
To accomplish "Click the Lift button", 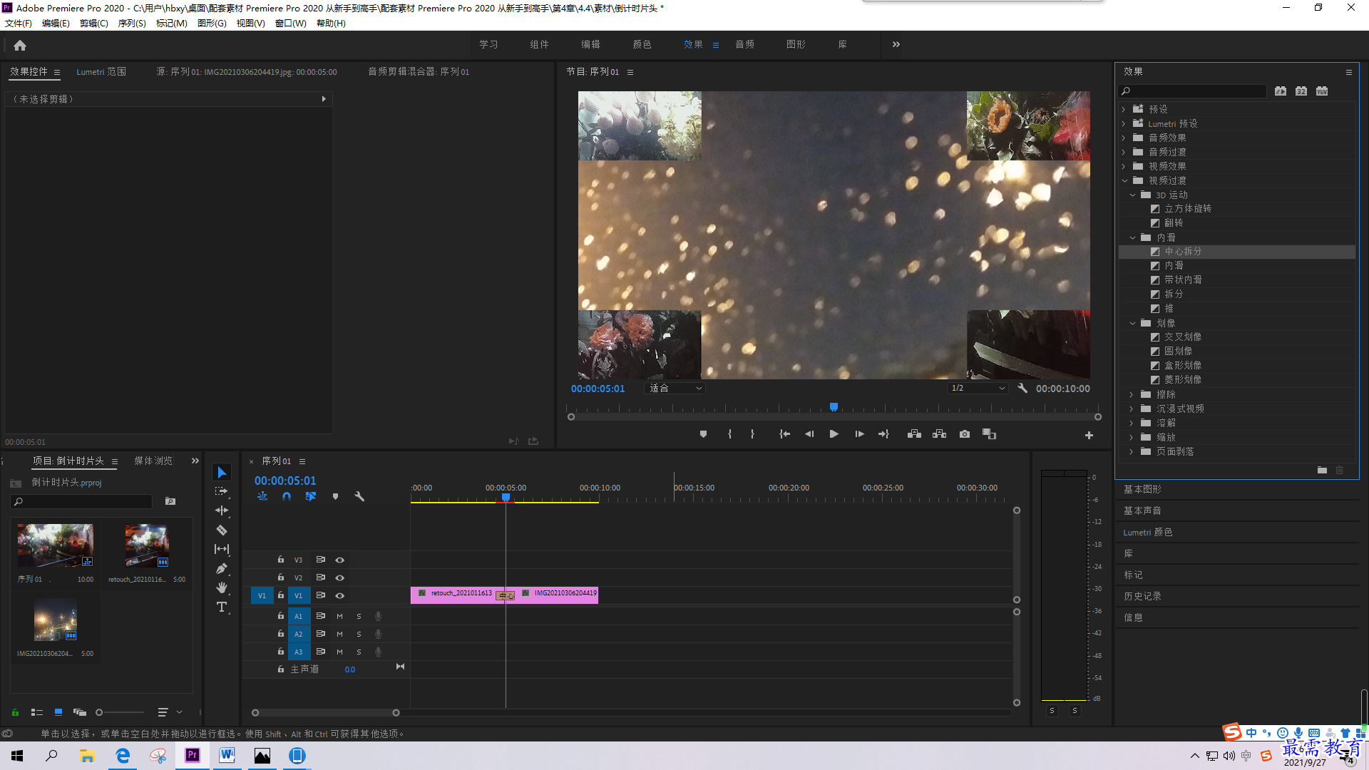I will (x=914, y=434).
